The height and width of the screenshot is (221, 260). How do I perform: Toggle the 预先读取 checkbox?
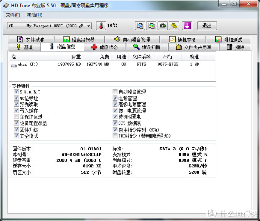[16, 104]
